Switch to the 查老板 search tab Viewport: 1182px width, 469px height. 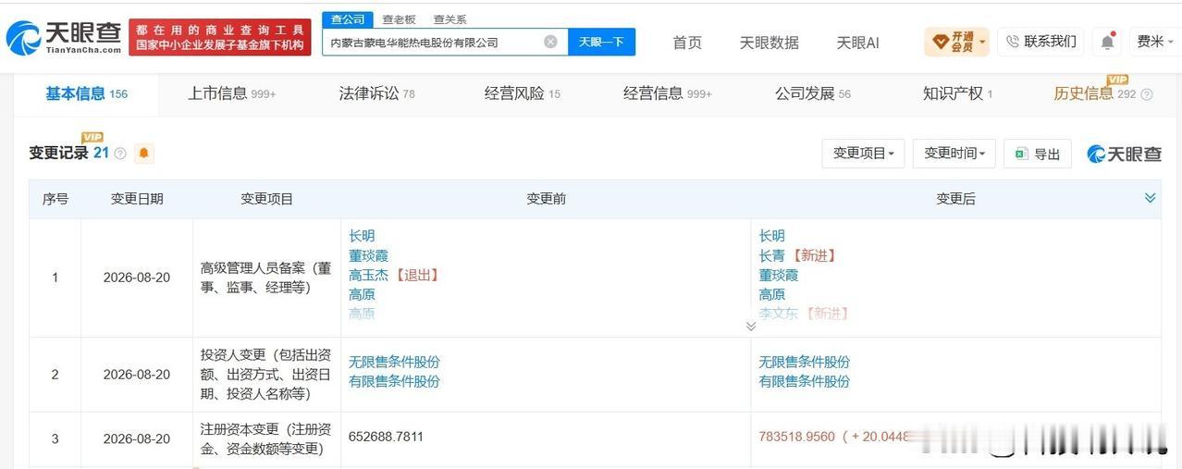tap(400, 19)
